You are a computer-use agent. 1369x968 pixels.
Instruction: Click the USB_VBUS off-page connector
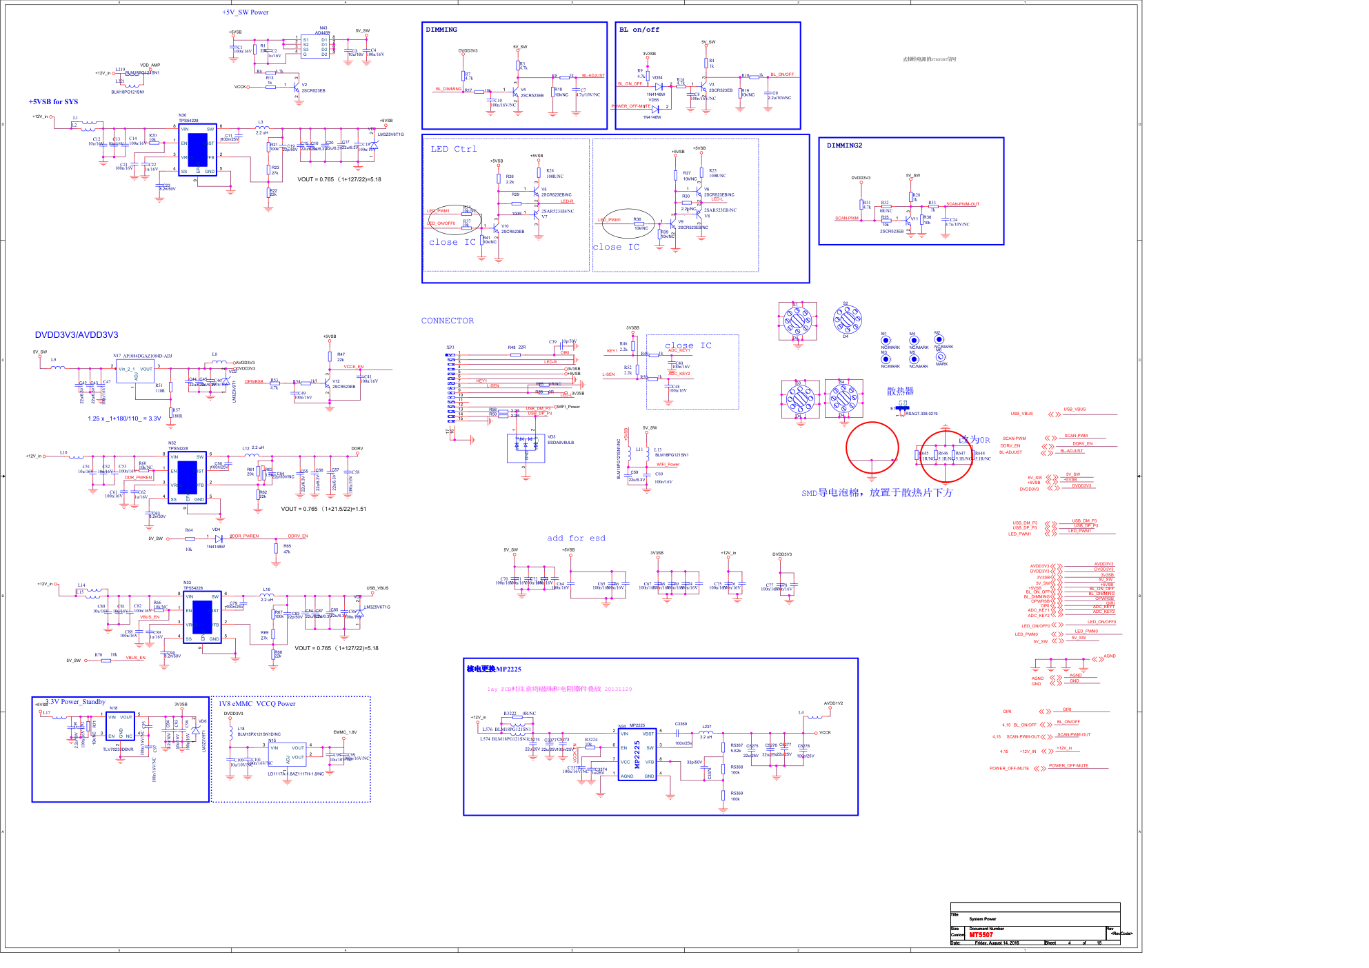(x=1054, y=414)
